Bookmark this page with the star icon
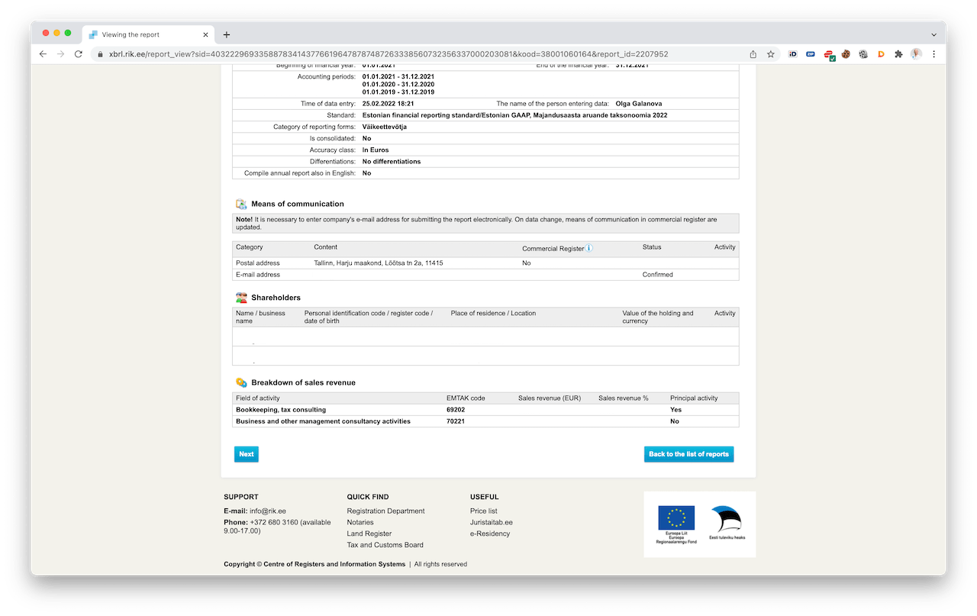This screenshot has height=616, width=977. 771,54
